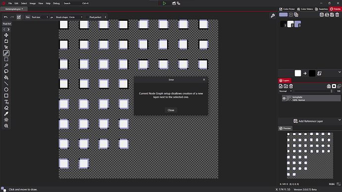Delete layer using the trash icon
The width and height of the screenshot is (342, 192).
tap(291, 86)
